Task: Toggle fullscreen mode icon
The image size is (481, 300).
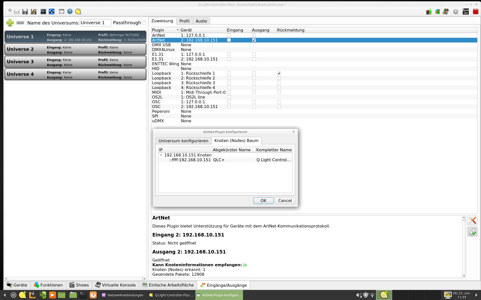Action: coord(62,11)
